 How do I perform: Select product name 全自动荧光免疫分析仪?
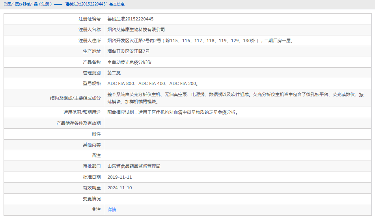129,62
